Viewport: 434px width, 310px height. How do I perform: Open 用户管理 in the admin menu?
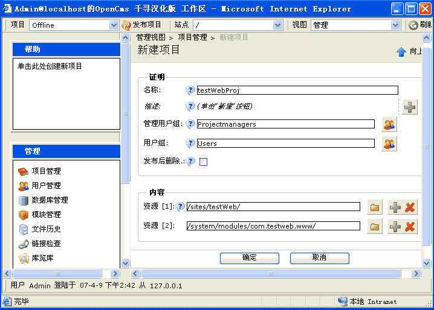point(46,185)
